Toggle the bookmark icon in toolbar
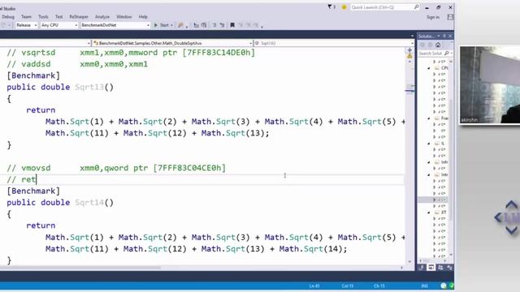The height and width of the screenshot is (292, 520). point(232,25)
